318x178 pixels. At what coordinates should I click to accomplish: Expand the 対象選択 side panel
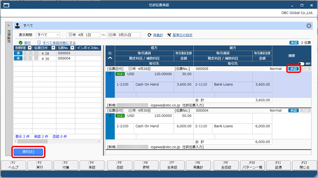tap(9, 26)
